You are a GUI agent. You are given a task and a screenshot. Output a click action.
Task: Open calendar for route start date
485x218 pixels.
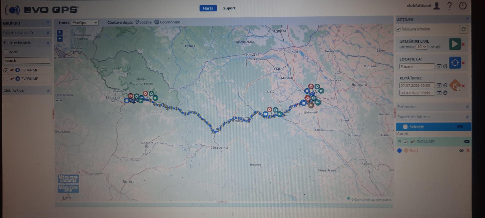[x=439, y=86]
